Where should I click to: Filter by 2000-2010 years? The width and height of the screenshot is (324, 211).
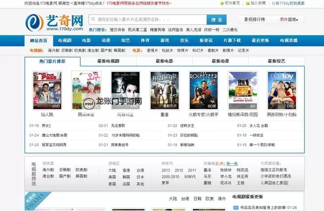point(170,177)
